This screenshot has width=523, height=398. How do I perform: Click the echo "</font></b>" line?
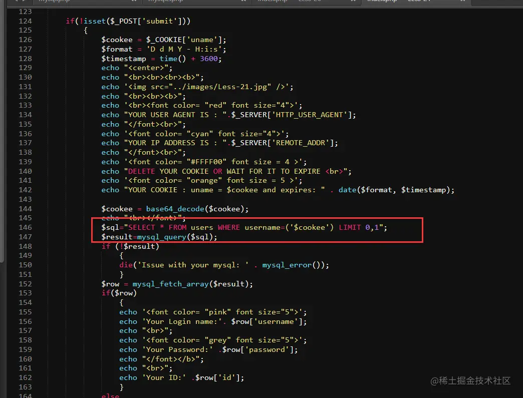161,359
